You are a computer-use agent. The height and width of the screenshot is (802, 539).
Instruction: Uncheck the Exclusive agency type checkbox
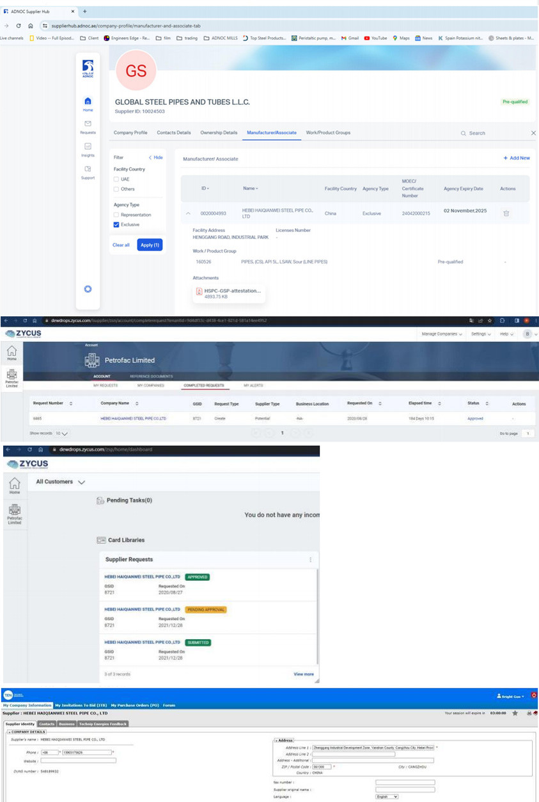tap(116, 225)
